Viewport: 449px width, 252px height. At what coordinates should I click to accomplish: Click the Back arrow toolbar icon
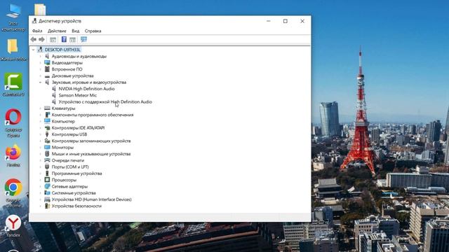point(34,39)
